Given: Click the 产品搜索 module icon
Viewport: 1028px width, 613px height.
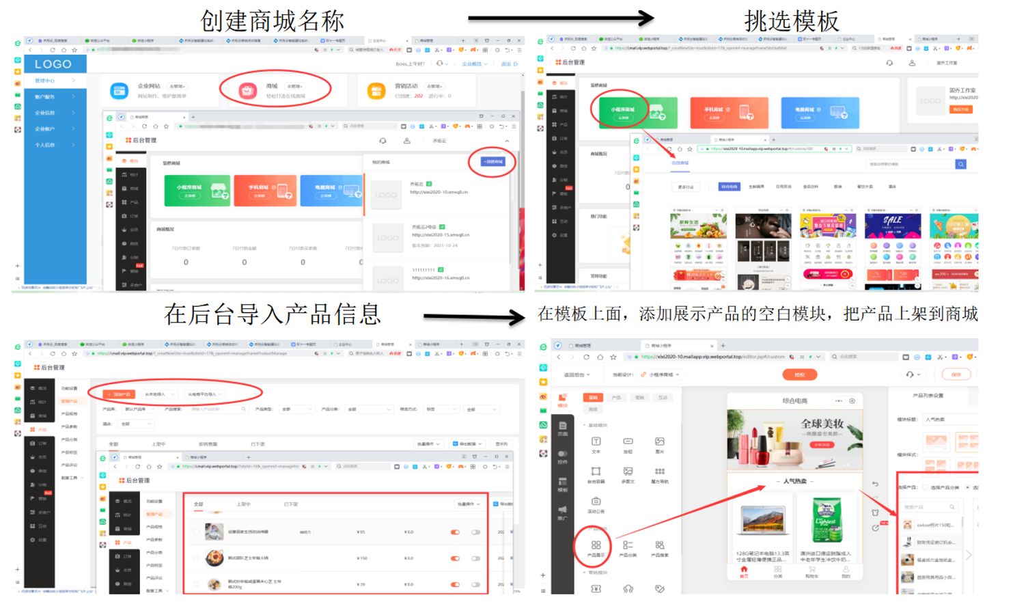Looking at the screenshot, I should tap(661, 545).
